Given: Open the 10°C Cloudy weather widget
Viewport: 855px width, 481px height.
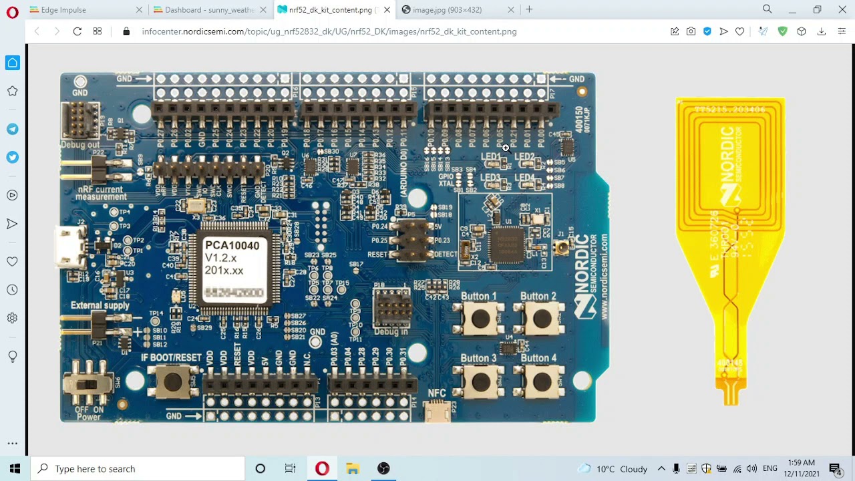Looking at the screenshot, I should (613, 469).
